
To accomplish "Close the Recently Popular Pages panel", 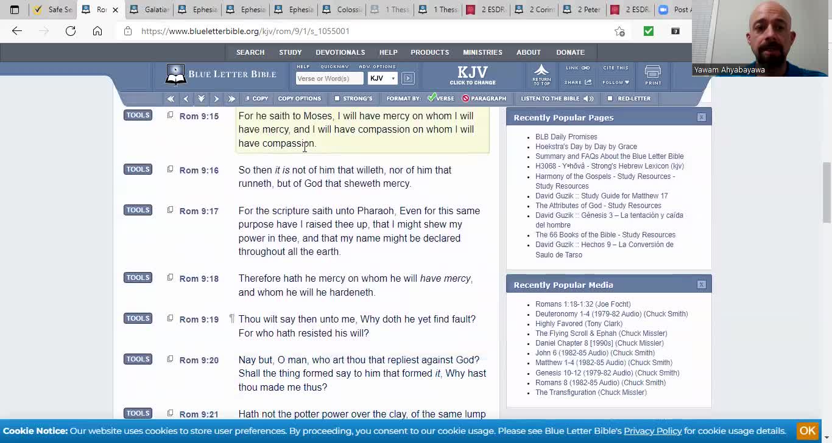I will click(701, 117).
